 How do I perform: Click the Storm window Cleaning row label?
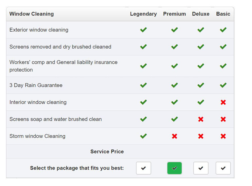tap(38, 136)
